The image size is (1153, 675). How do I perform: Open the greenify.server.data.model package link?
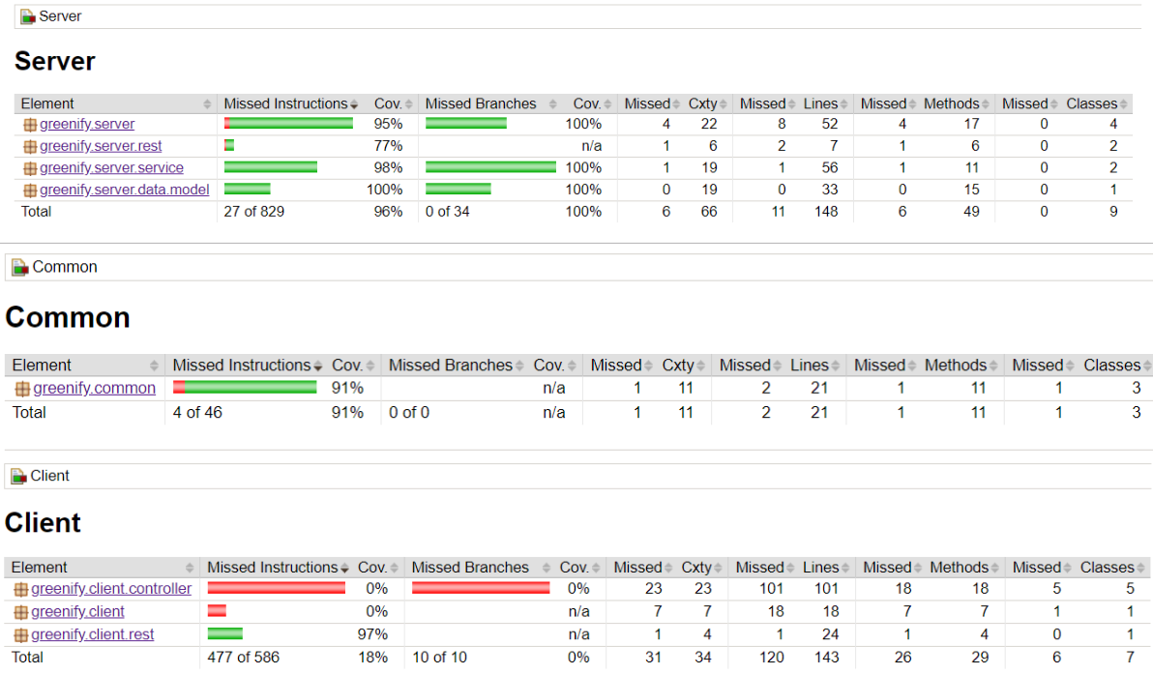point(124,190)
